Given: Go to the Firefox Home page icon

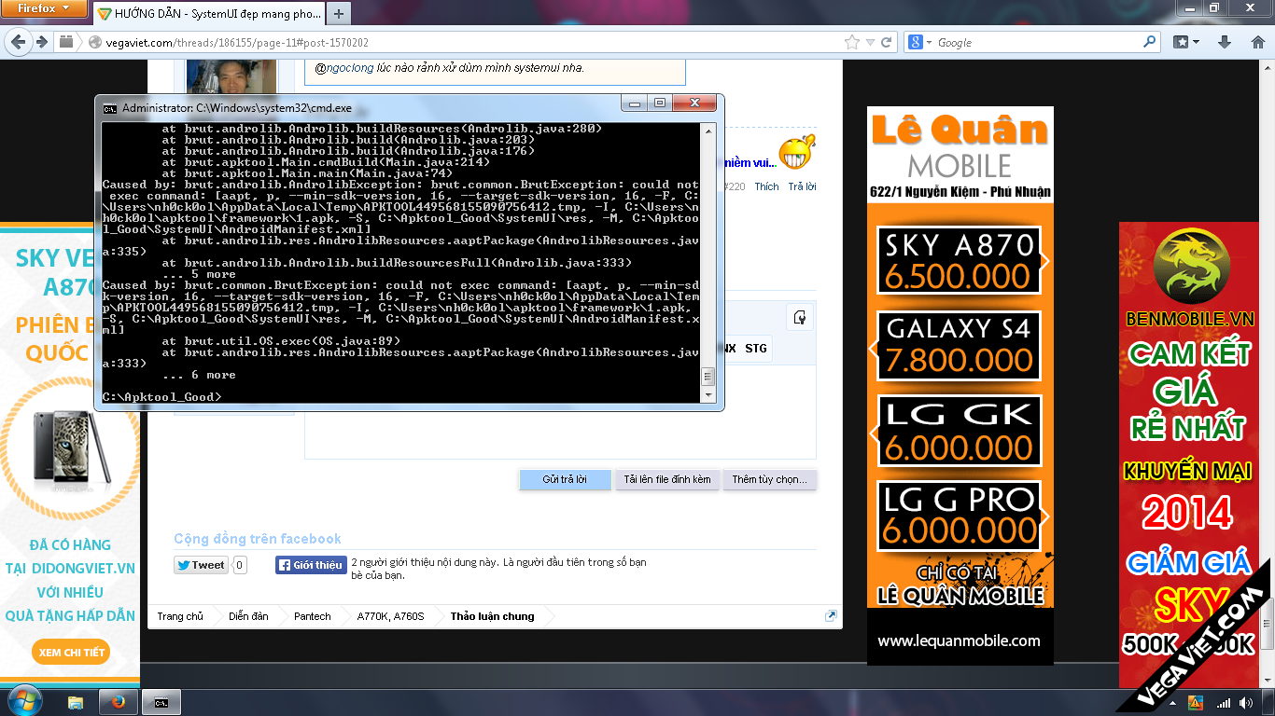Looking at the screenshot, I should point(1256,42).
